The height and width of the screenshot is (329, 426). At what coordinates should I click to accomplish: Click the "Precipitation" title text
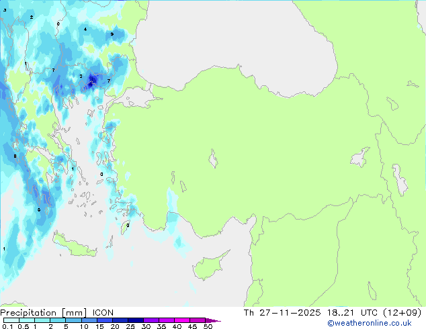click(28, 313)
